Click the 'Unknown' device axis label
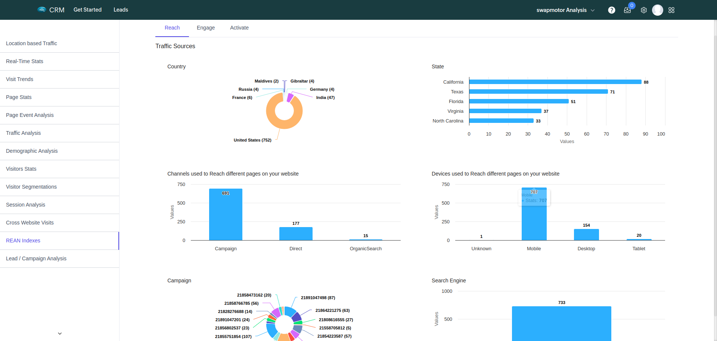This screenshot has width=717, height=341. pos(481,249)
